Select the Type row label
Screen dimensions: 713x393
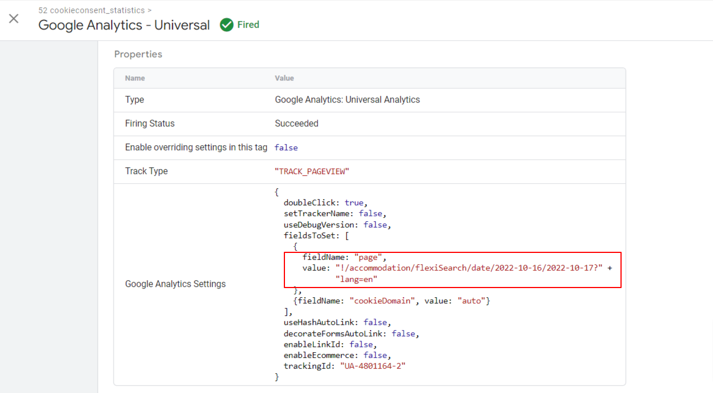coord(135,100)
